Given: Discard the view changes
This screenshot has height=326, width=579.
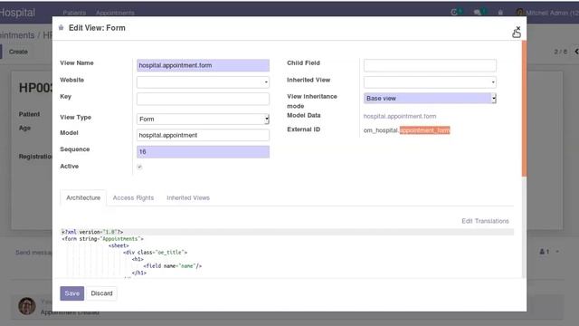Looking at the screenshot, I should pos(101,293).
